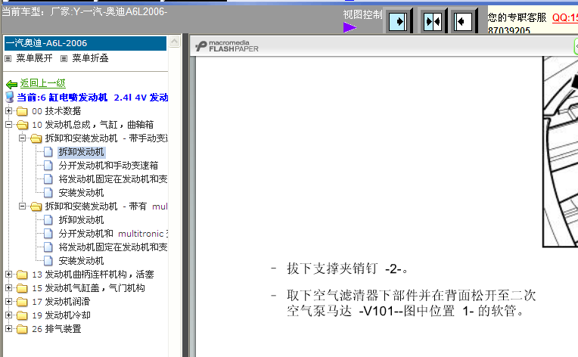578x357 pixels.
Task: Click the 视图控制 label
Action: pyautogui.click(x=362, y=14)
